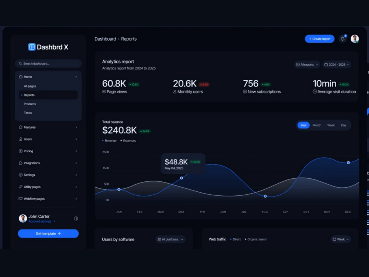Click the Pricing dollar icon
The image size is (369, 277).
pos(20,151)
